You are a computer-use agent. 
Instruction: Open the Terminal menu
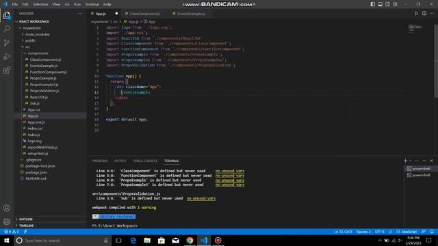(x=92, y=4)
